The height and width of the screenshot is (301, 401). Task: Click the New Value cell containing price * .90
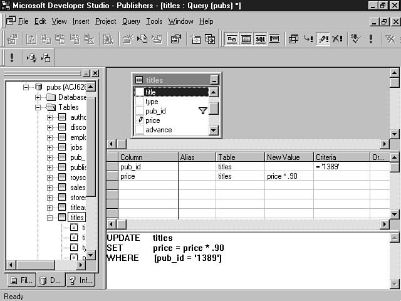pyautogui.click(x=288, y=177)
